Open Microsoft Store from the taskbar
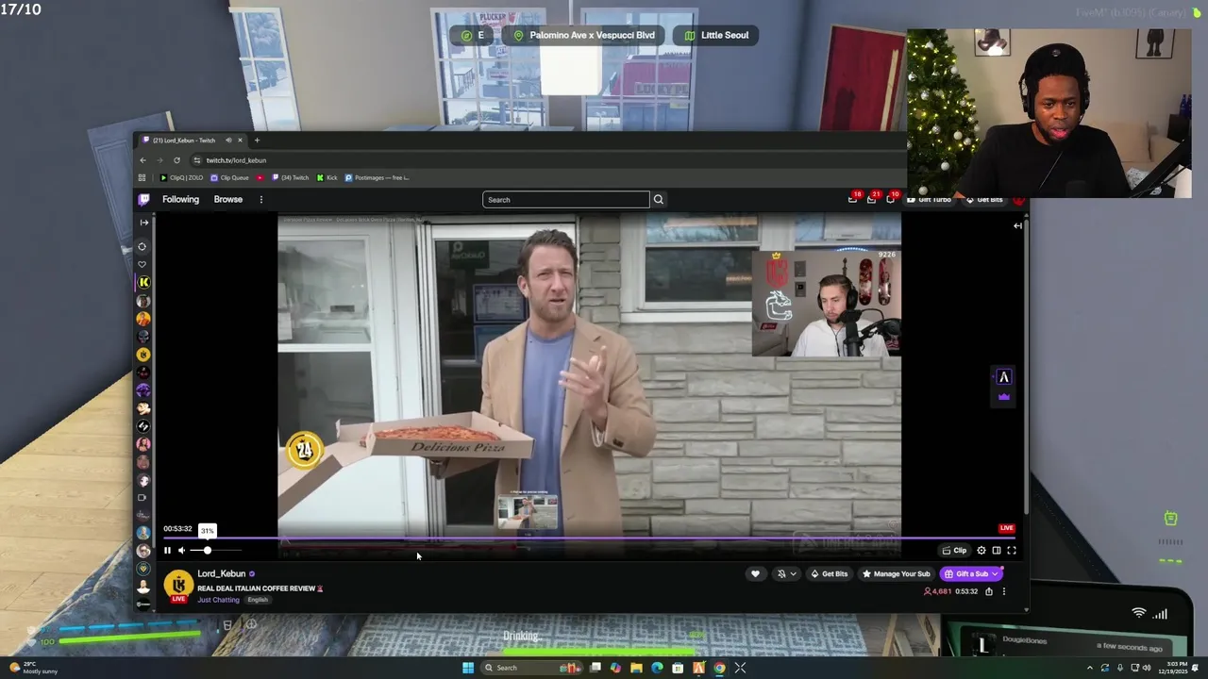1208x679 pixels. [x=678, y=668]
